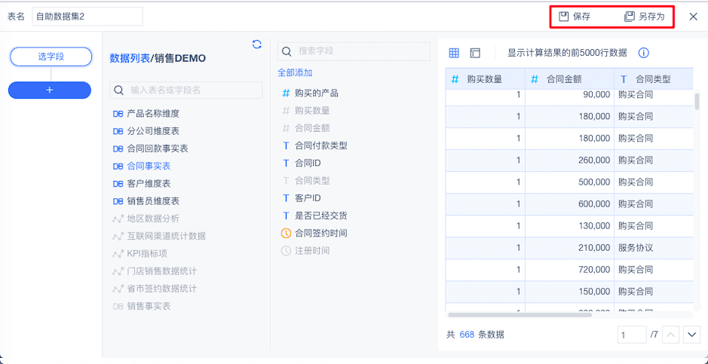This screenshot has width=708, height=364.
Task: Click 全部添加 link
Action: pyautogui.click(x=295, y=73)
